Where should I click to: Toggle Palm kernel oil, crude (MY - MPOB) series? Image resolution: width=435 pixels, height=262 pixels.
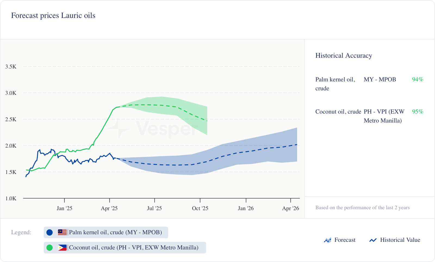115,232
